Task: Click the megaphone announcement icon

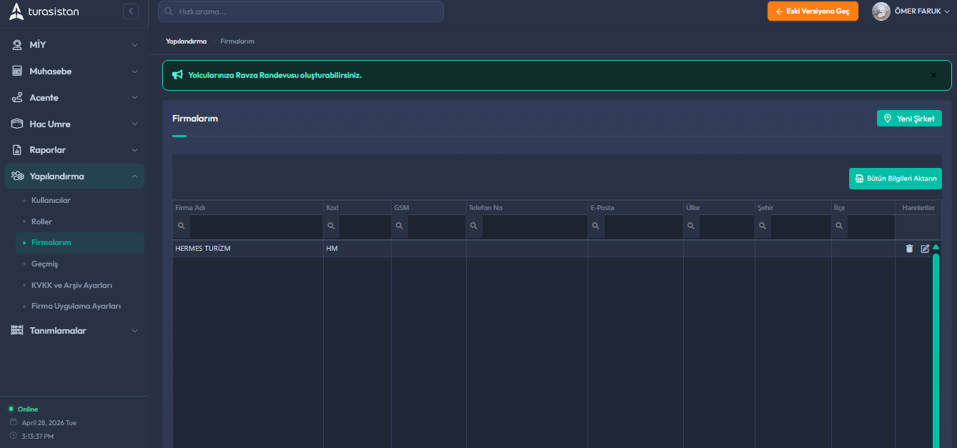Action: (177, 75)
